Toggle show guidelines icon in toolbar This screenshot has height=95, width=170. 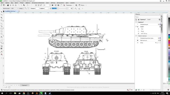pos(61,5)
